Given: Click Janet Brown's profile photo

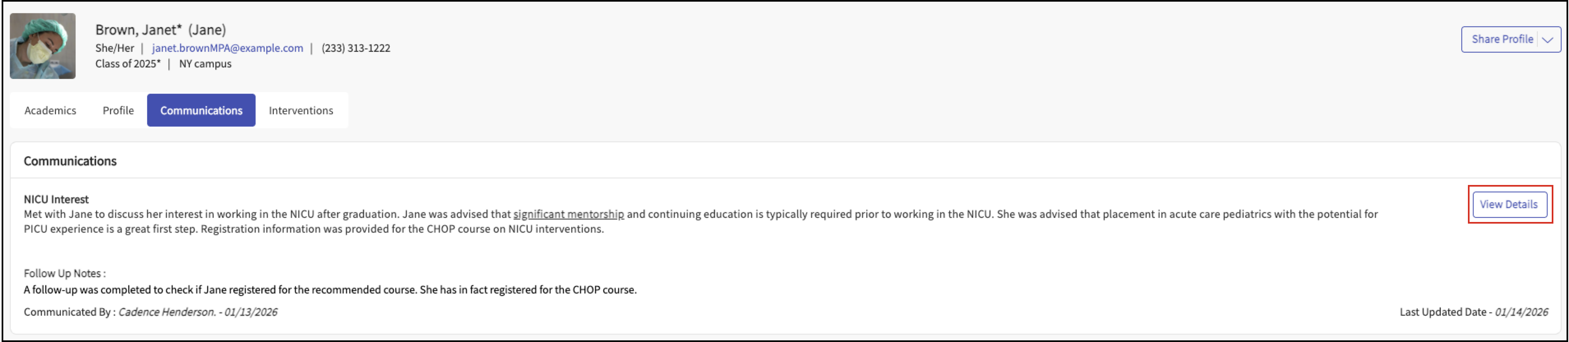Looking at the screenshot, I should [x=43, y=46].
